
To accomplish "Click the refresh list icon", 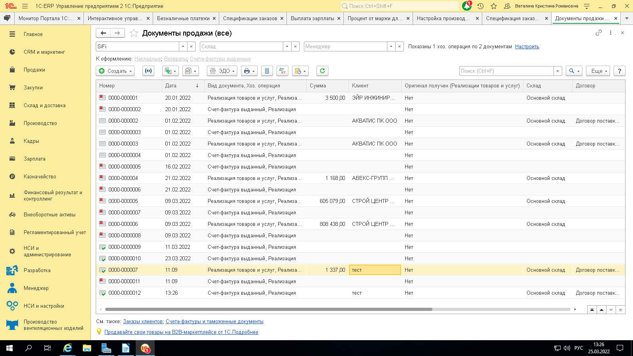I will pos(322,71).
